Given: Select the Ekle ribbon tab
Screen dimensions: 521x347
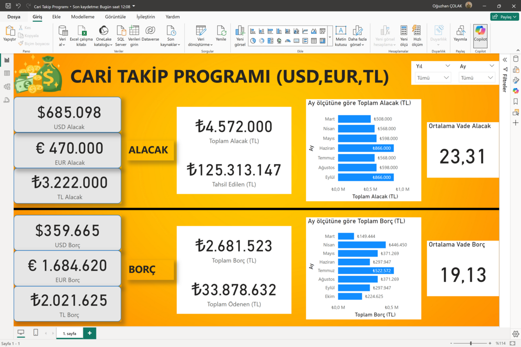Looking at the screenshot, I should (x=56, y=17).
